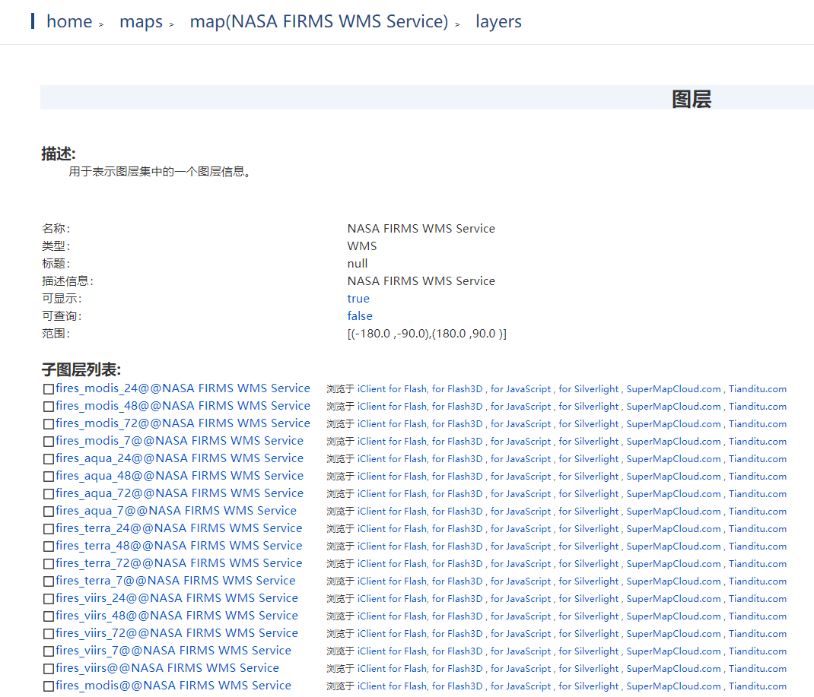Check the fires_terra_48 layer checkbox

click(x=49, y=547)
